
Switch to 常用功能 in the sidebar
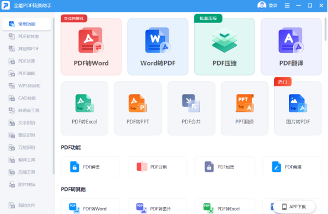pyautogui.click(x=27, y=24)
